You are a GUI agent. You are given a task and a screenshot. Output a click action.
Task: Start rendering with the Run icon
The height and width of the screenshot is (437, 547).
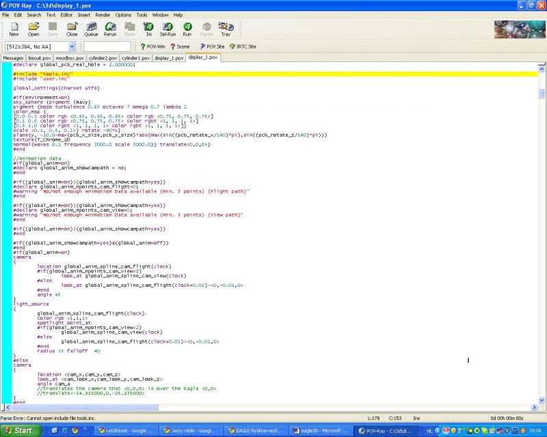pos(187,29)
